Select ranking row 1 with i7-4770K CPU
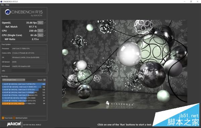This screenshot has width=201, height=128. tap(24, 84)
